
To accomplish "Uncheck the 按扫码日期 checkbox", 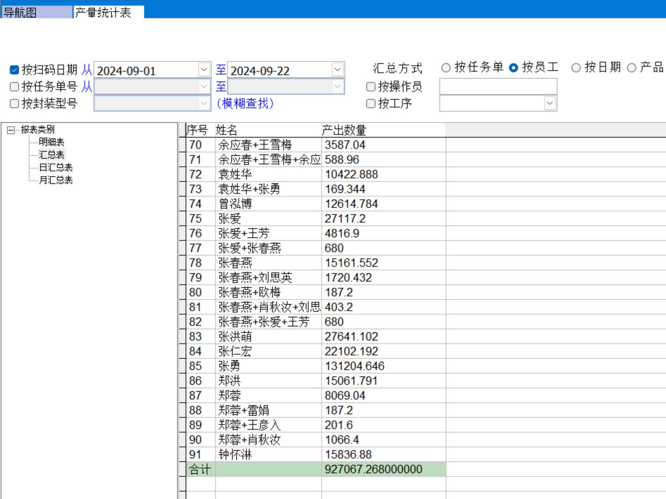I will (x=15, y=70).
